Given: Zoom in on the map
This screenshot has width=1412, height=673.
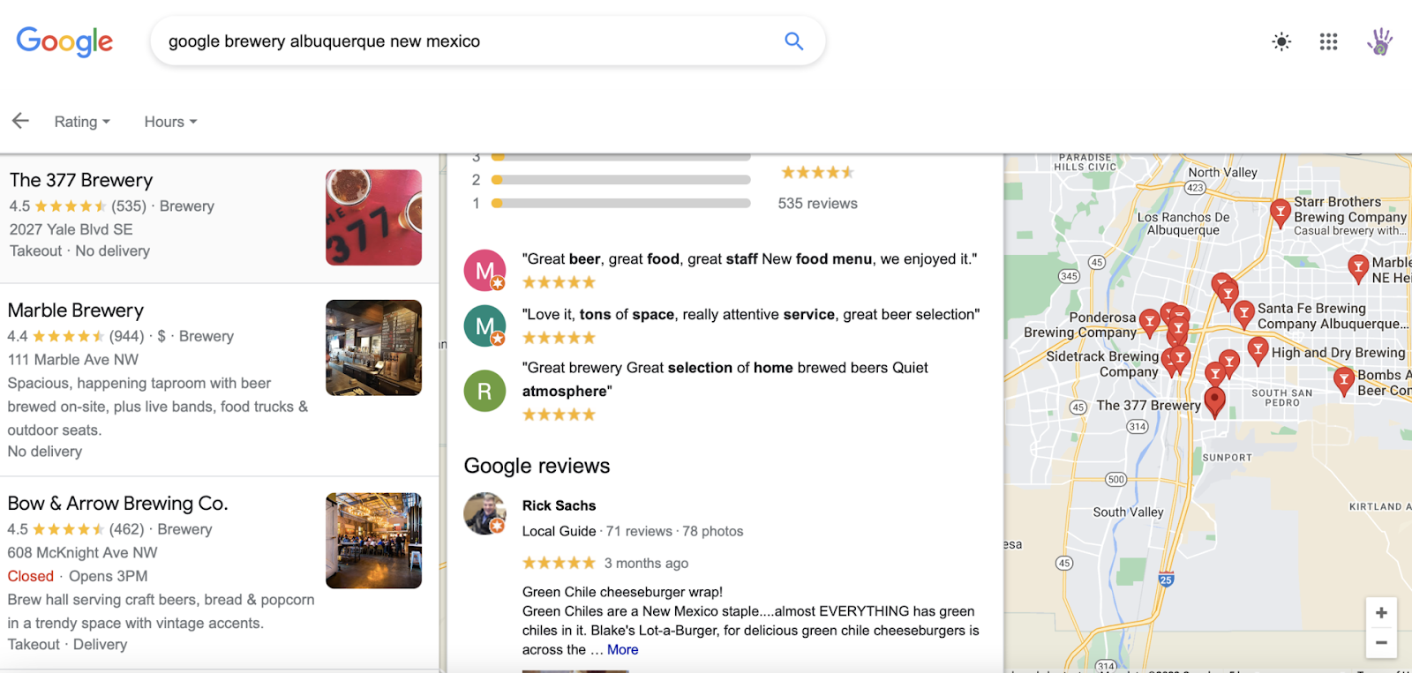Looking at the screenshot, I should tap(1381, 612).
